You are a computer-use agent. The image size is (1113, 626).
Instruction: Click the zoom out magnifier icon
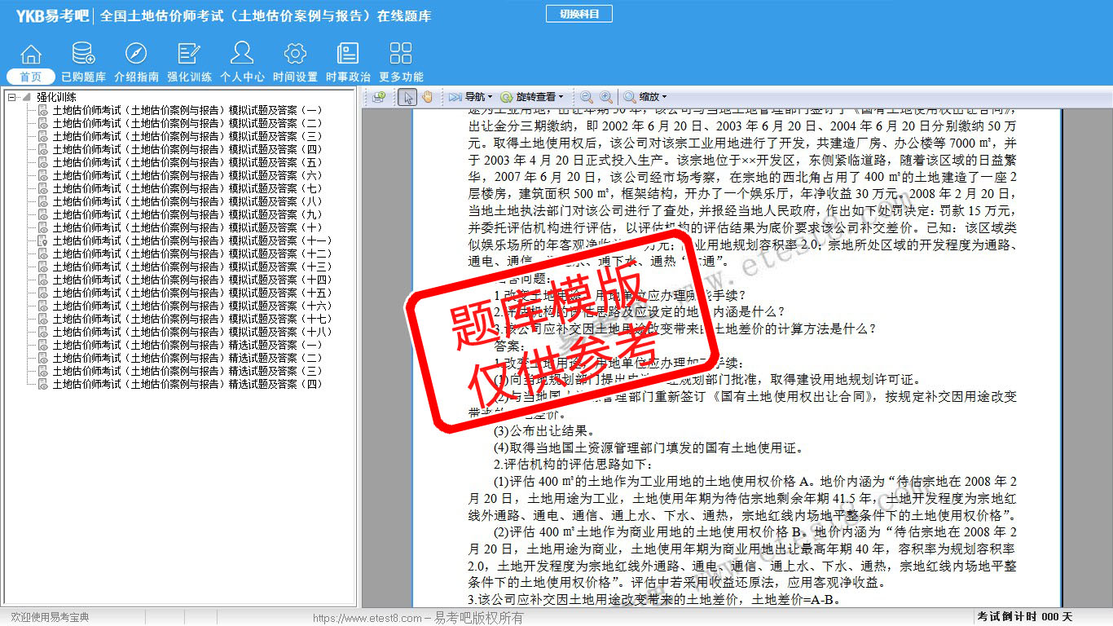587,97
